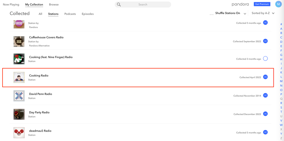
Task: Jump to letter N in index
Action: (x=281, y=86)
